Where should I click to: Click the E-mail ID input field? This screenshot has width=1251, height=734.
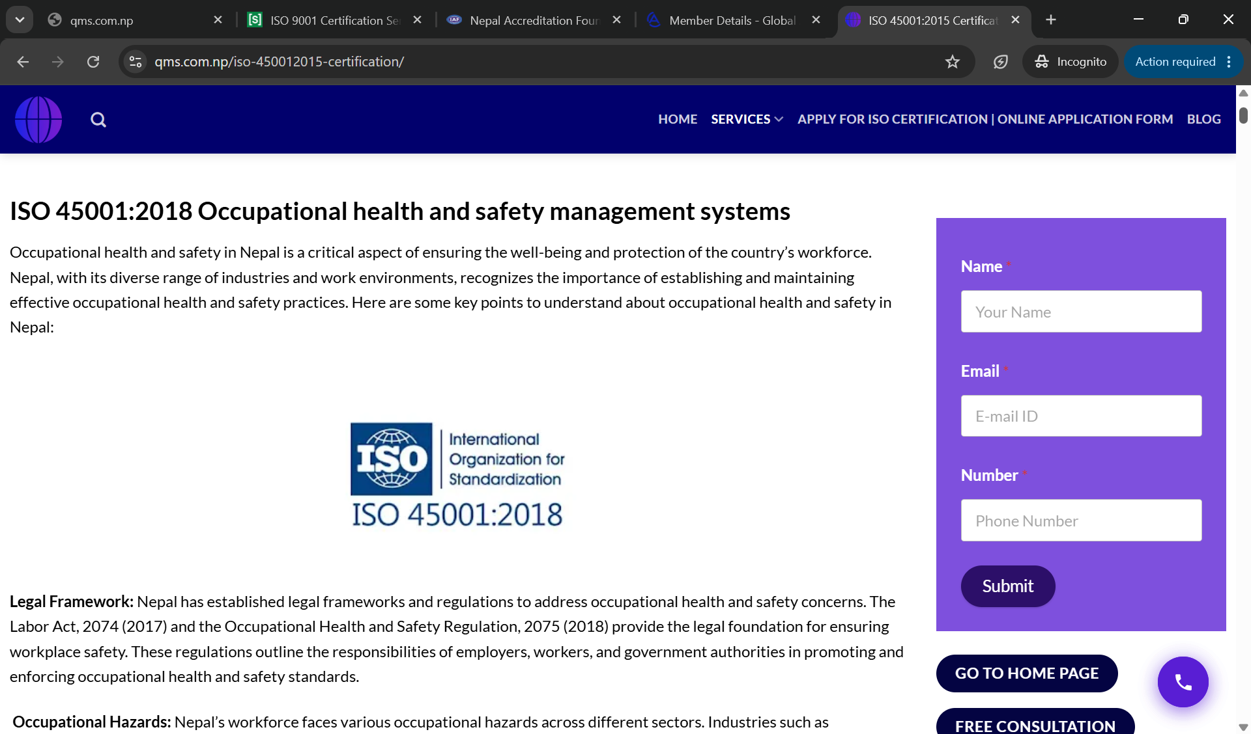point(1081,416)
